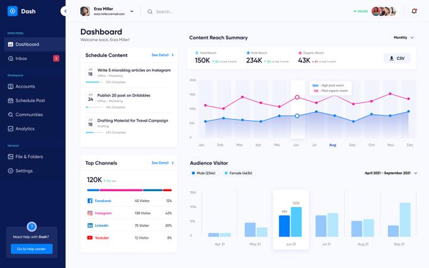Collapse sidebar with the arrow button
The height and width of the screenshot is (268, 429).
click(x=65, y=11)
